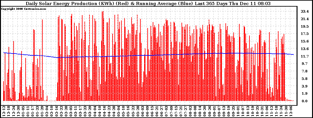Click the 09-07 date label

click(219, 111)
